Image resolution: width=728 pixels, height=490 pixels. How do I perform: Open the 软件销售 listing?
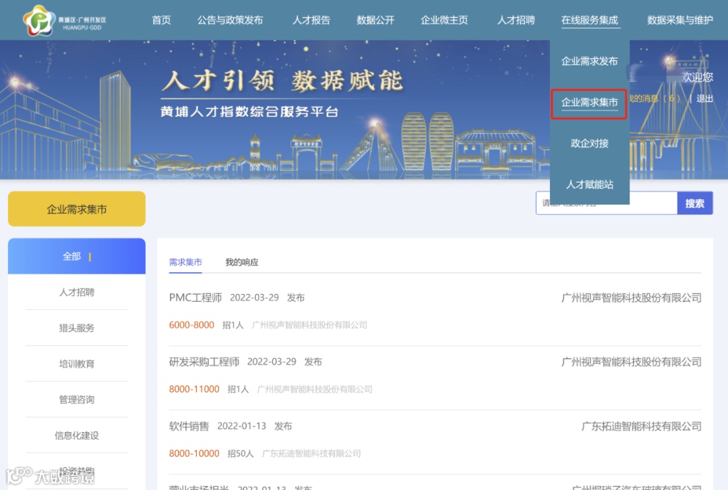[x=189, y=426]
